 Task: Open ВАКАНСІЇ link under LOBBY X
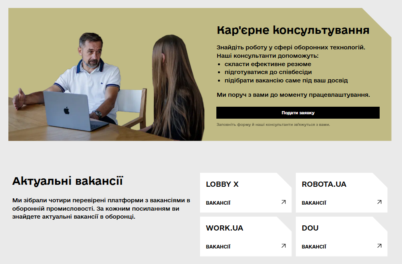click(218, 203)
